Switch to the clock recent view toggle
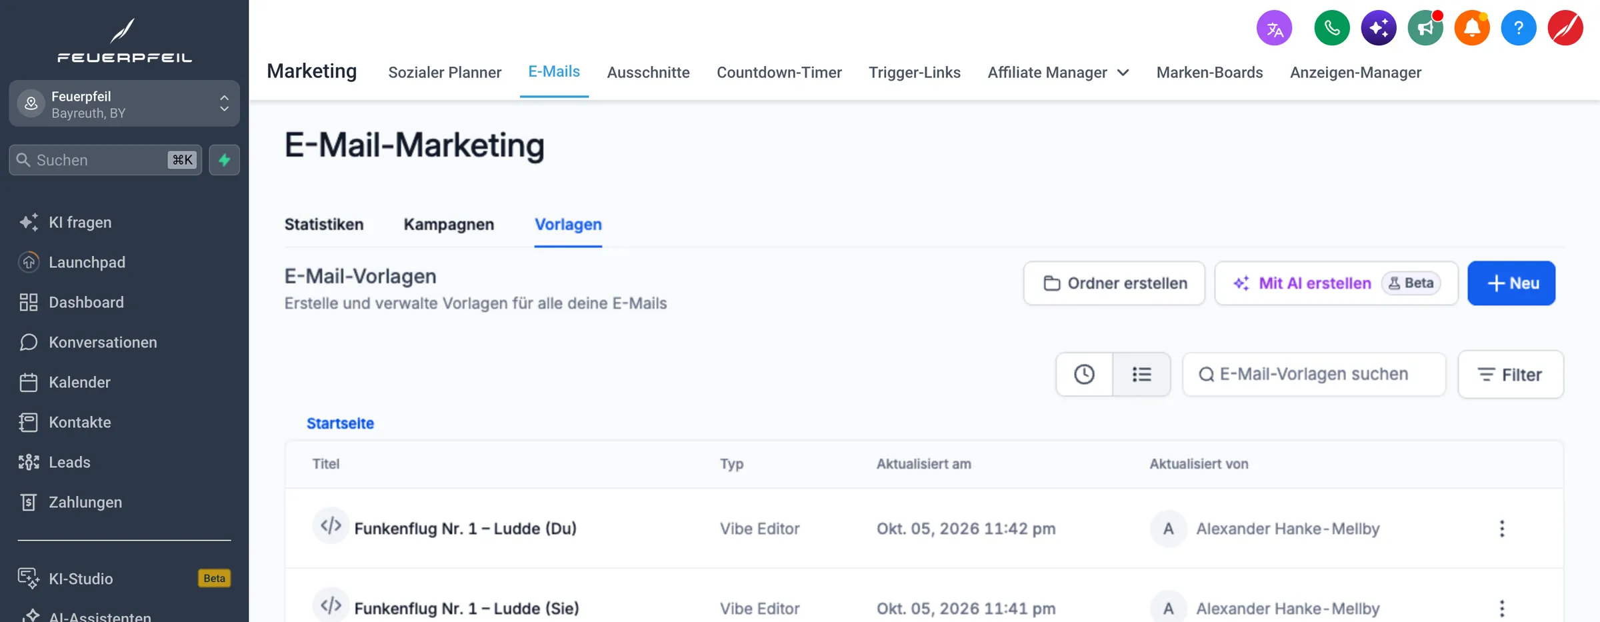Viewport: 1600px width, 622px height. click(1085, 375)
